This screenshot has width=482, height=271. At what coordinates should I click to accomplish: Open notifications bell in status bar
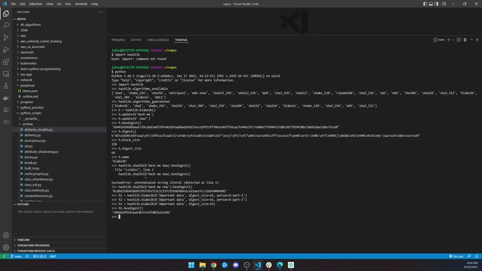tap(476, 256)
